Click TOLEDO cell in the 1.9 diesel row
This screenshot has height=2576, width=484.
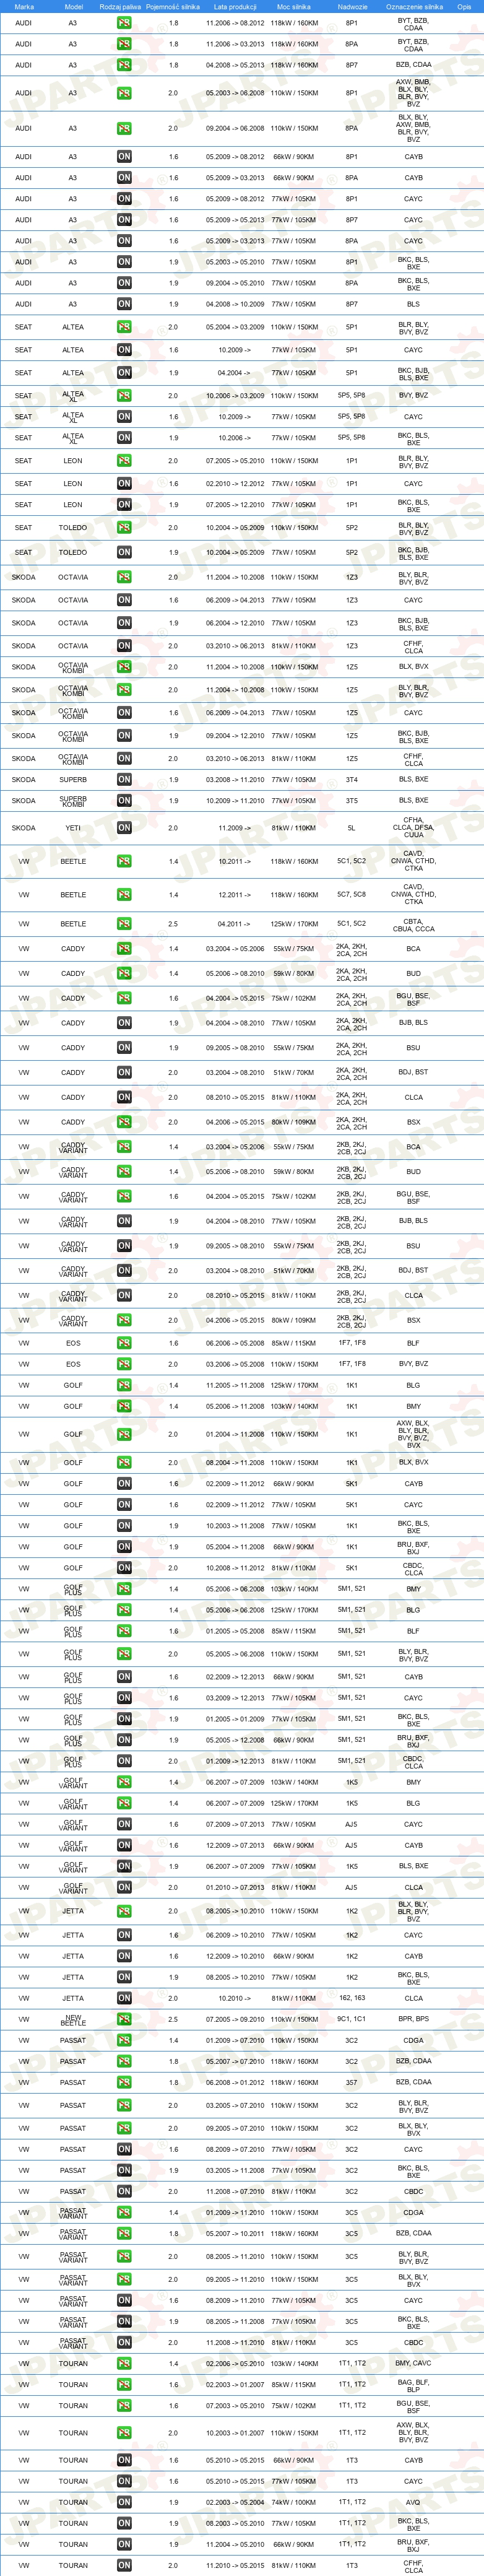[x=73, y=552]
